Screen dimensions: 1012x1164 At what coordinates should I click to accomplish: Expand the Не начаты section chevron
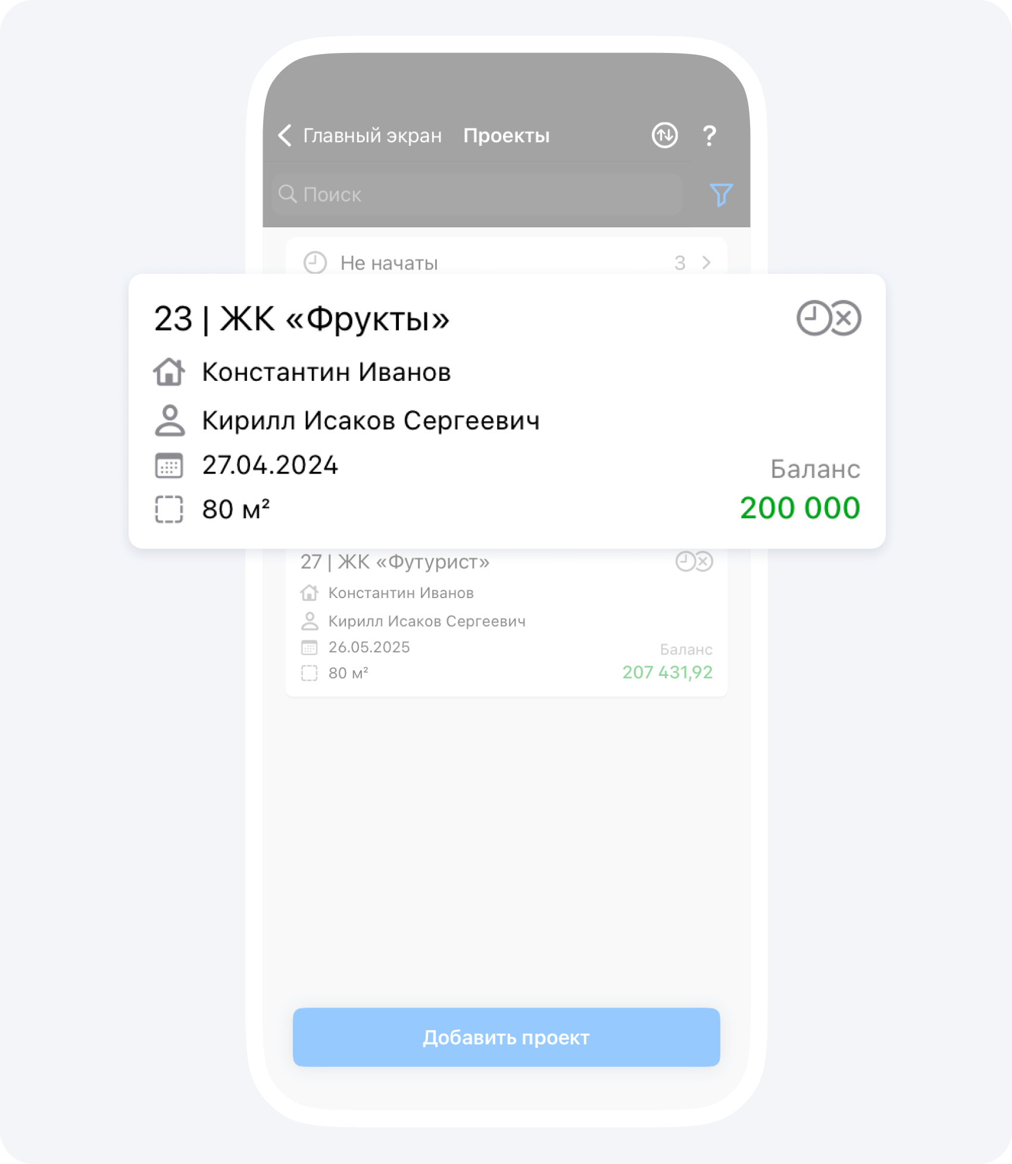[x=706, y=262]
